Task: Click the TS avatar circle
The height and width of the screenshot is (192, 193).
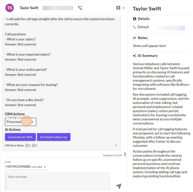Action: click(10, 8)
